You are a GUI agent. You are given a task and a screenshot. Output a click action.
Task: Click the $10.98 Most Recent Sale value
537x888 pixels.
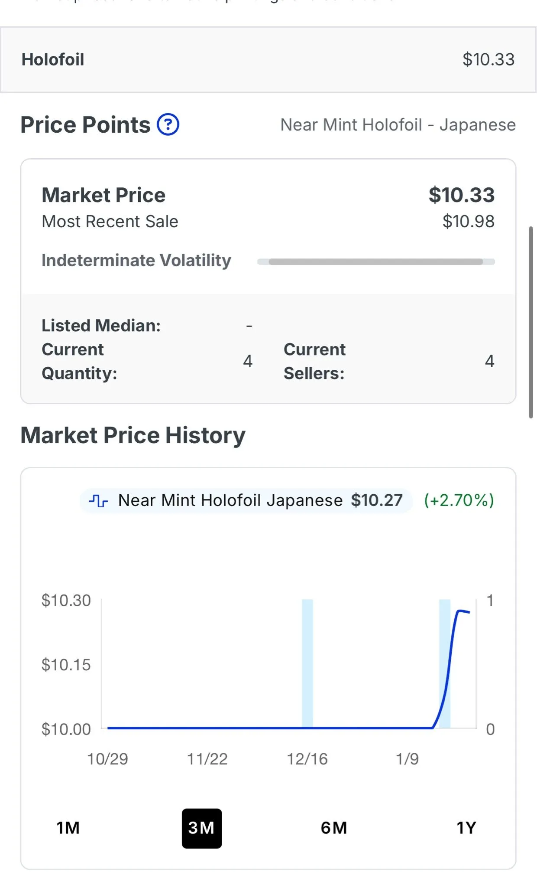[x=468, y=222]
